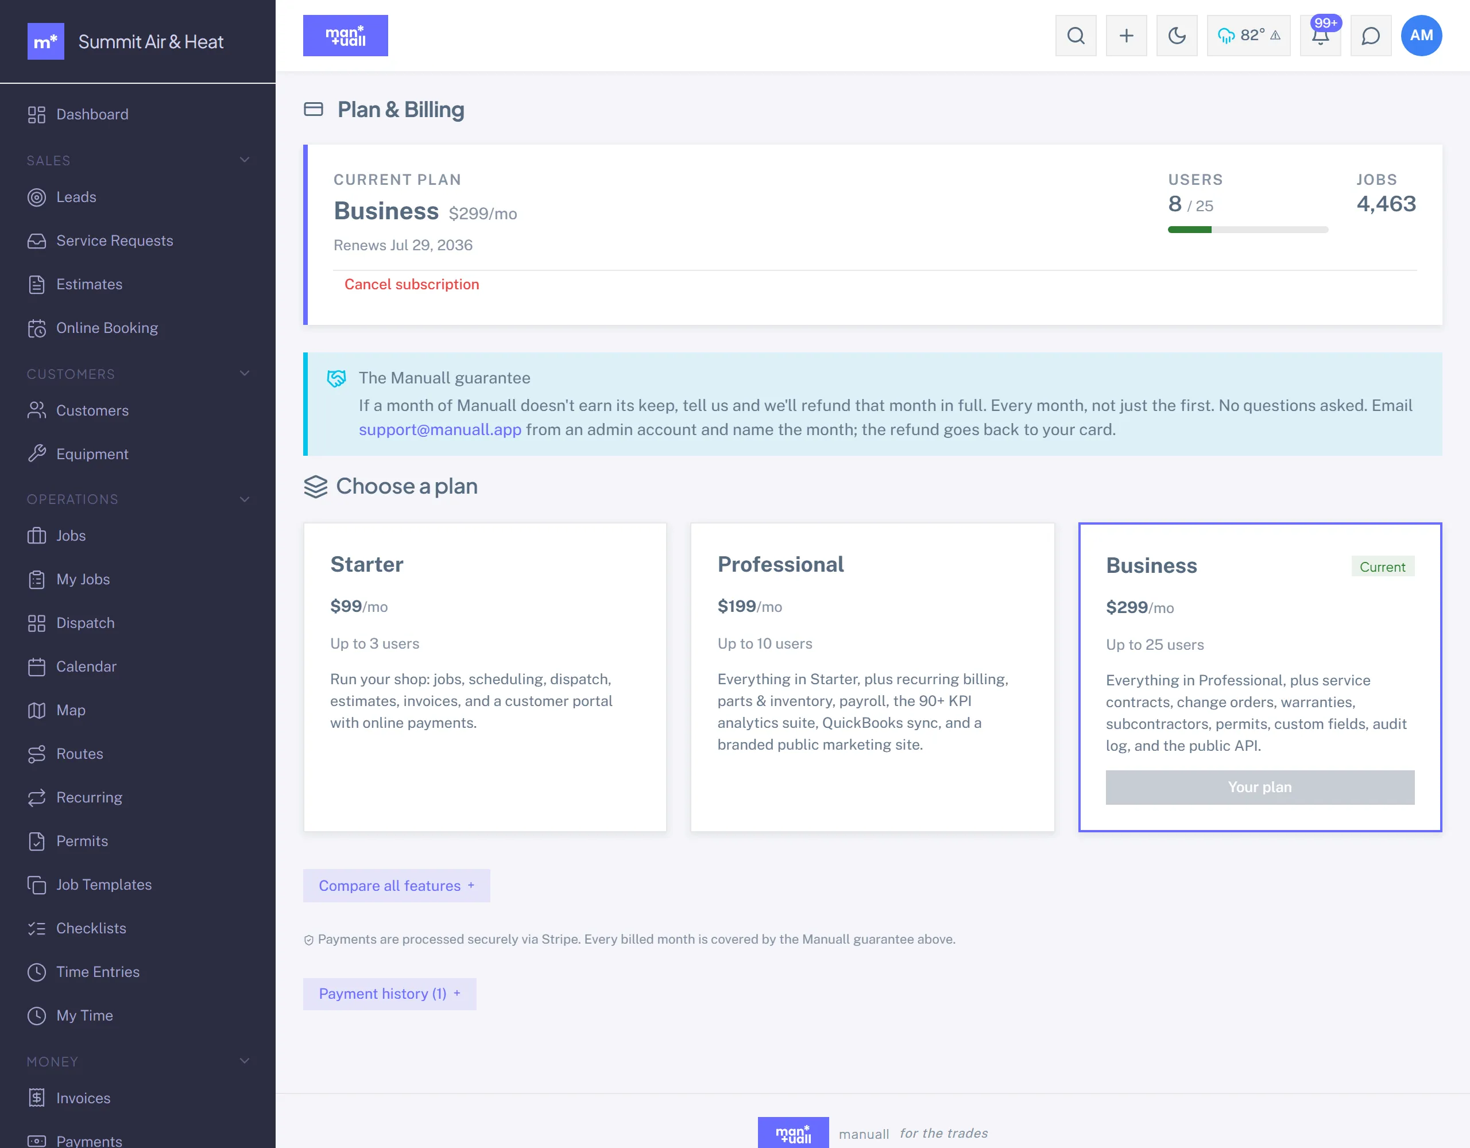Click the Business plan card heading

pyautogui.click(x=1152, y=566)
